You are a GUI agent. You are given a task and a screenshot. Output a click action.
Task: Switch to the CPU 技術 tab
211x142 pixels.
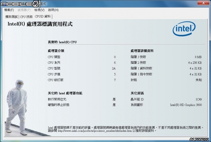pyautogui.click(x=26, y=17)
